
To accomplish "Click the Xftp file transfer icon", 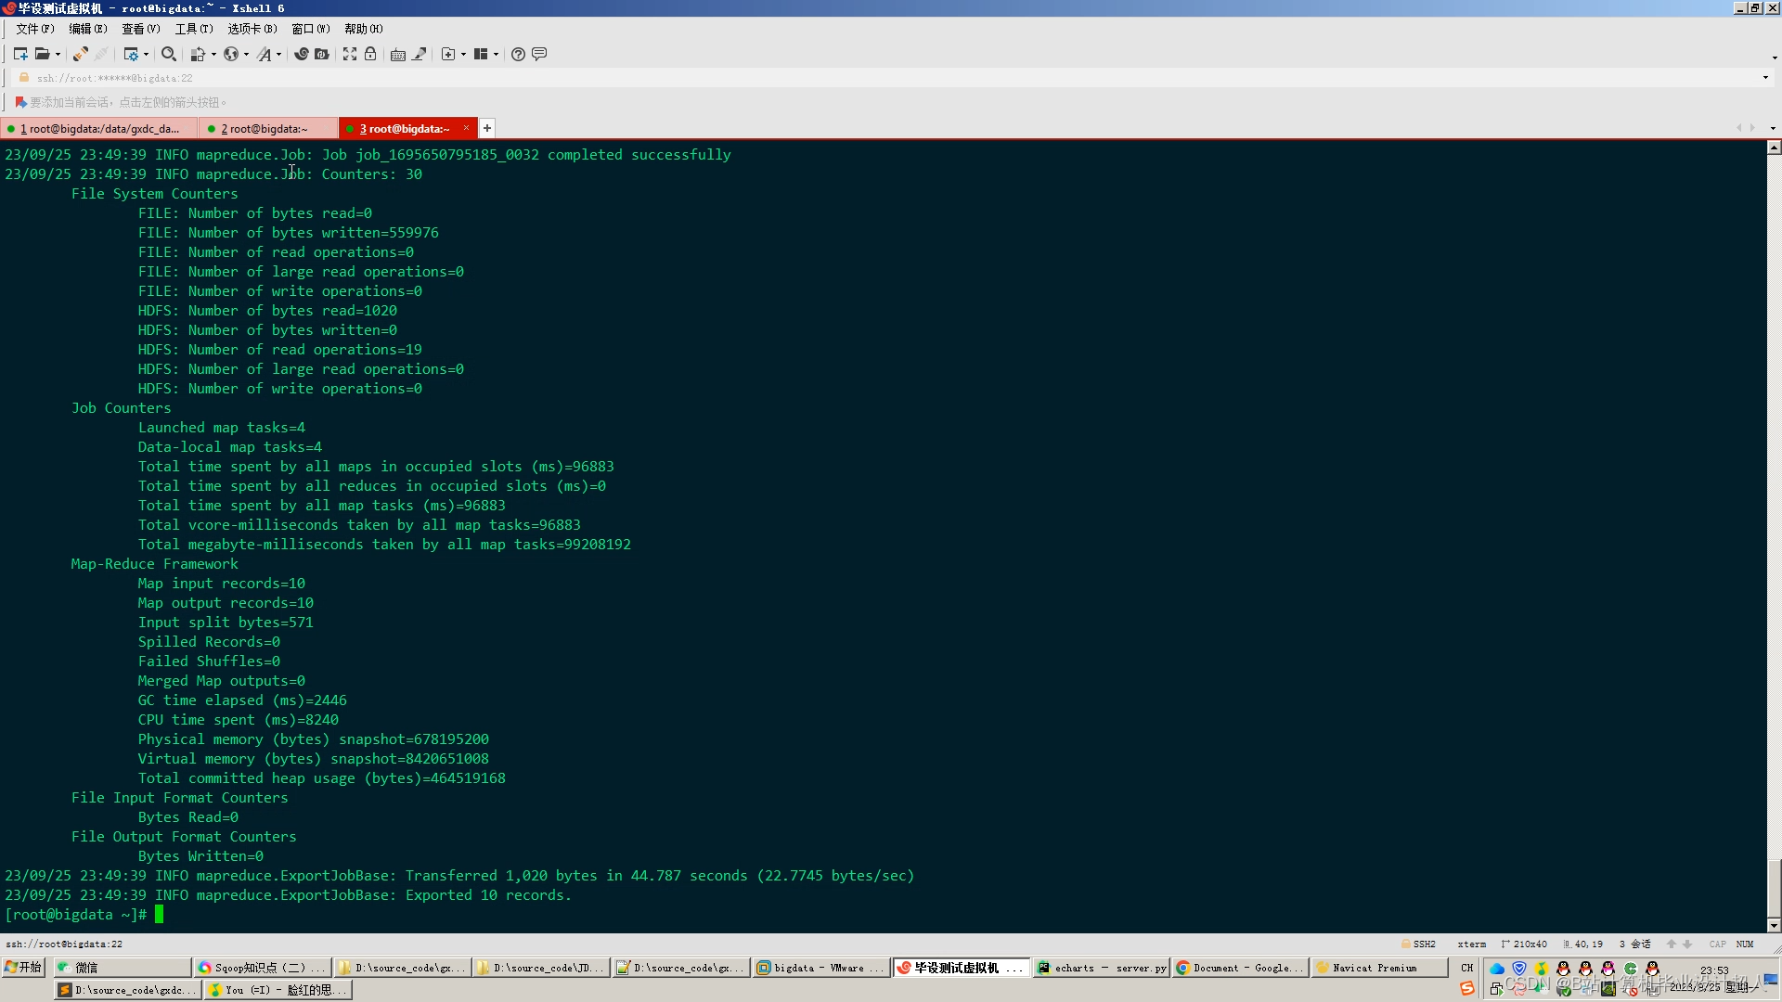I will point(321,54).
